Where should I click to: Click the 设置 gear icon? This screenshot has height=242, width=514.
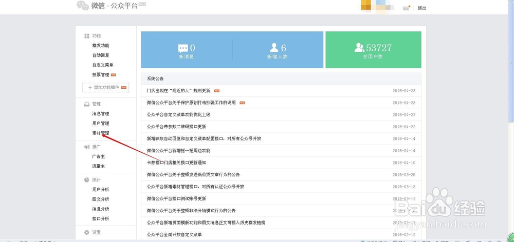point(87,233)
